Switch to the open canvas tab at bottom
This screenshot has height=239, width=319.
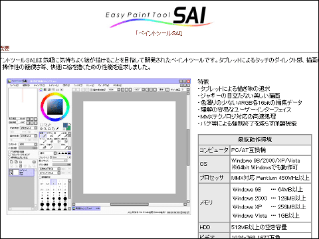(x=86, y=208)
